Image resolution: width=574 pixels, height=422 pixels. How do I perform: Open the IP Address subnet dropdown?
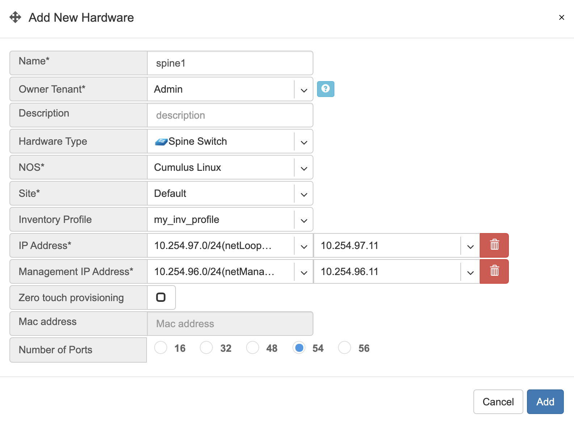304,246
